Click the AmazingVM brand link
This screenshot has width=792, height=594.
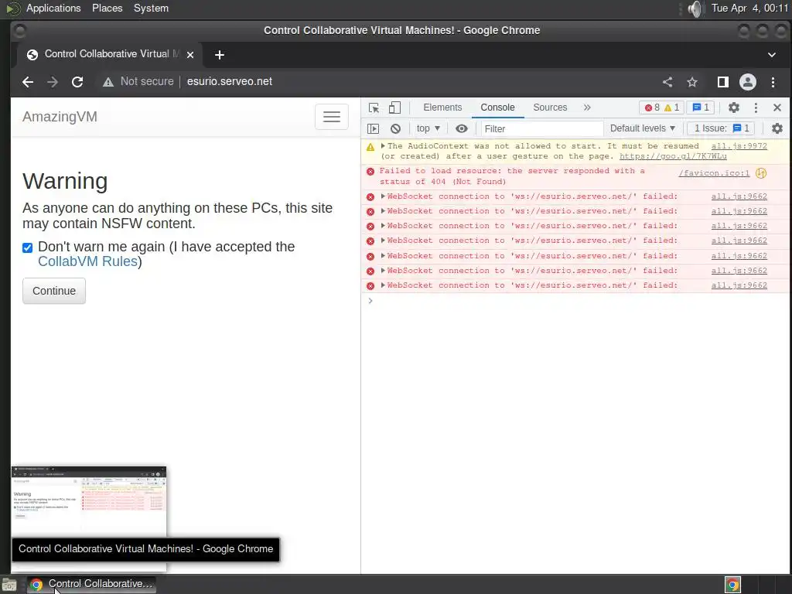click(60, 117)
